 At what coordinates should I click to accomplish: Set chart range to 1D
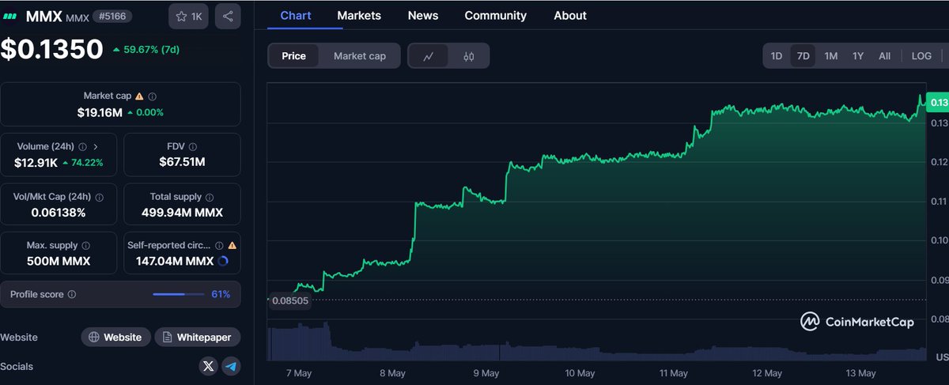(x=777, y=56)
